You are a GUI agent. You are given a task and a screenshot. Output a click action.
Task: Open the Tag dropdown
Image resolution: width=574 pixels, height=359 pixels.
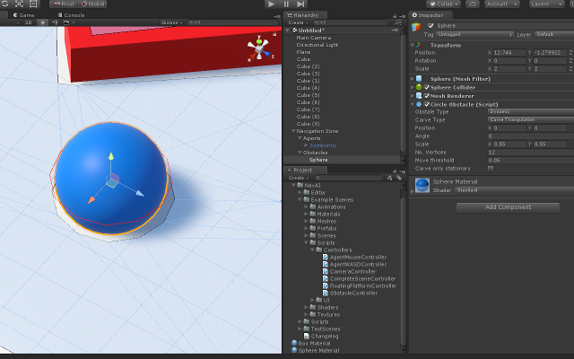coord(474,34)
